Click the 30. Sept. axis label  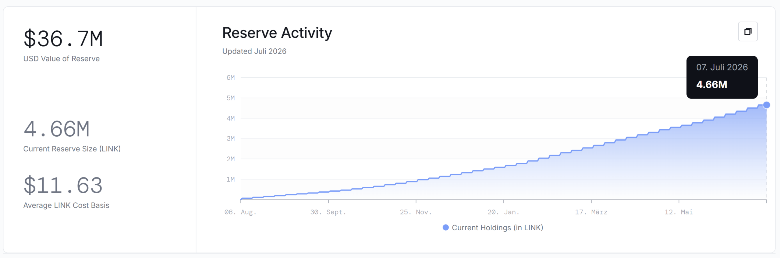point(328,212)
